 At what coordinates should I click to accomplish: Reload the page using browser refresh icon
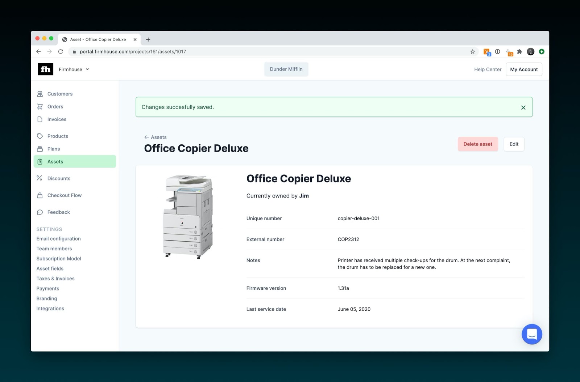tap(61, 52)
